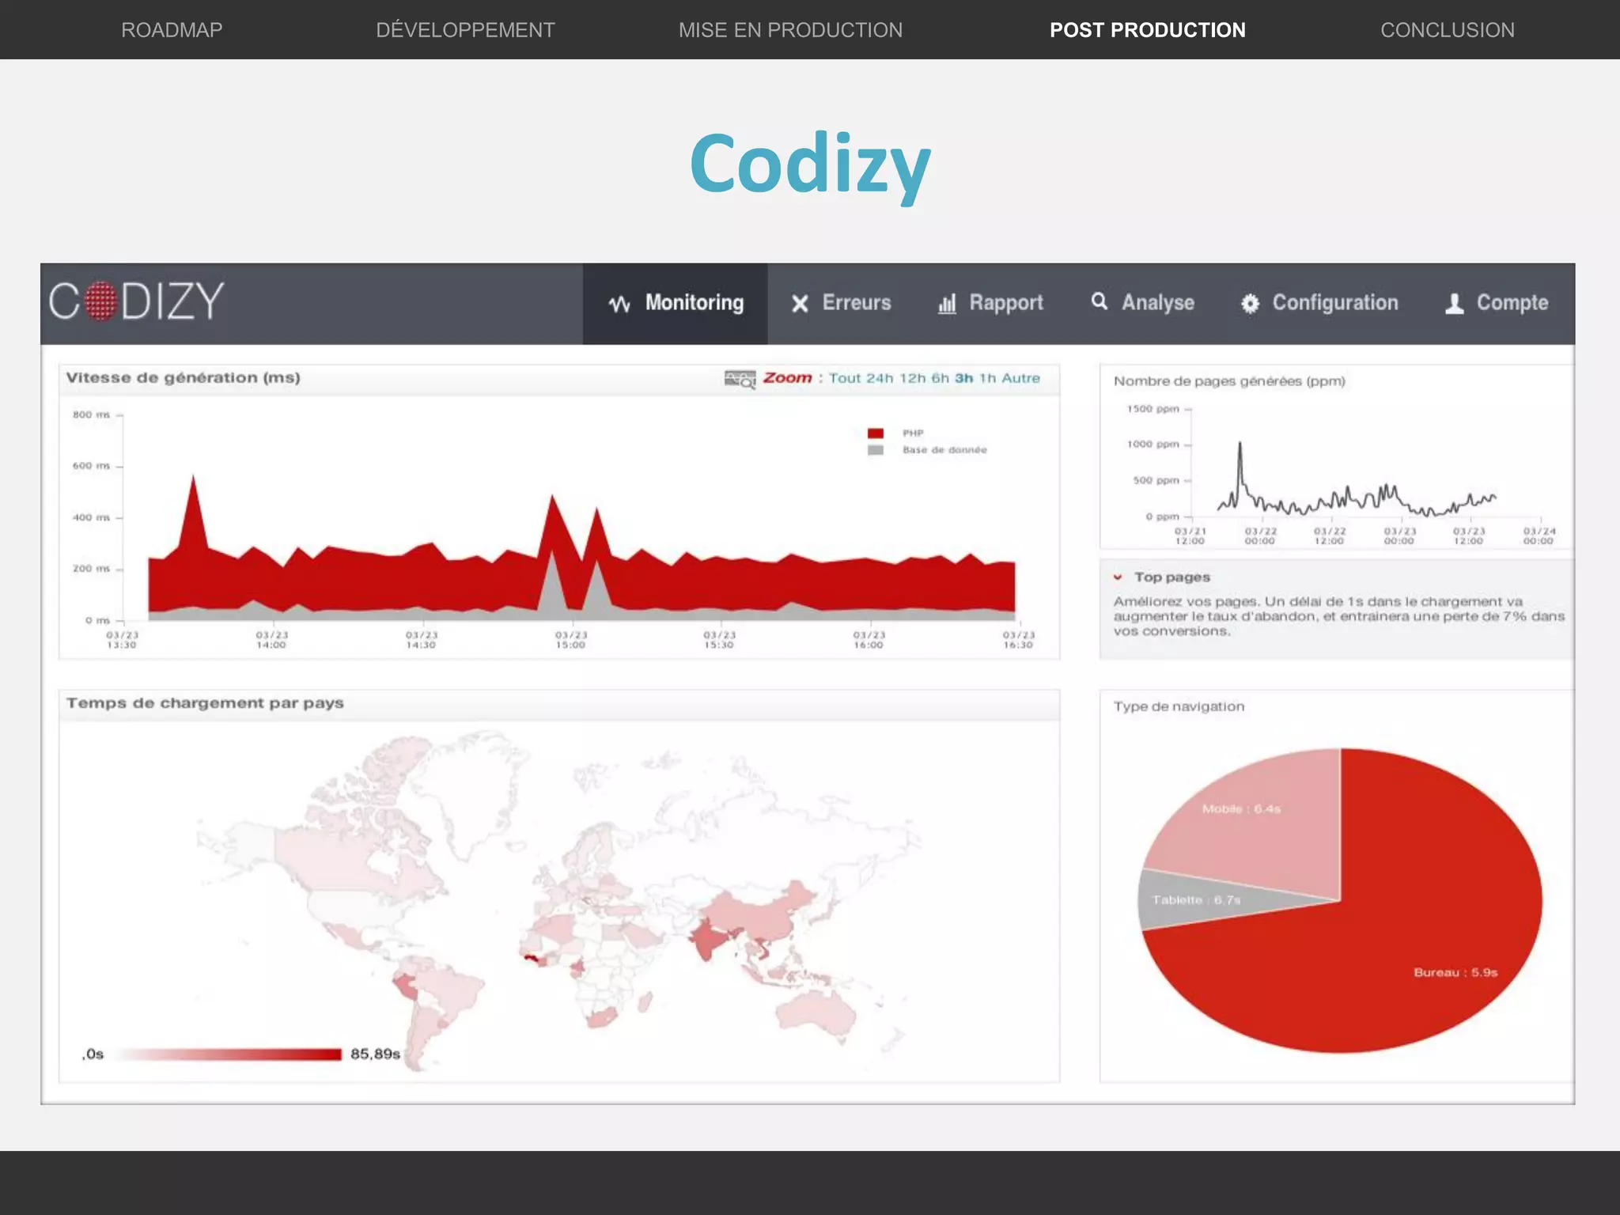The width and height of the screenshot is (1620, 1215).
Task: Set zoom range to 3h
Action: 963,378
